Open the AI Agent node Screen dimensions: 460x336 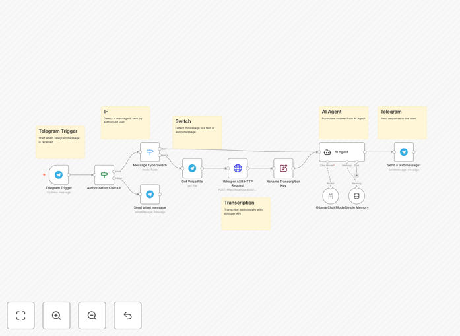pos(342,152)
